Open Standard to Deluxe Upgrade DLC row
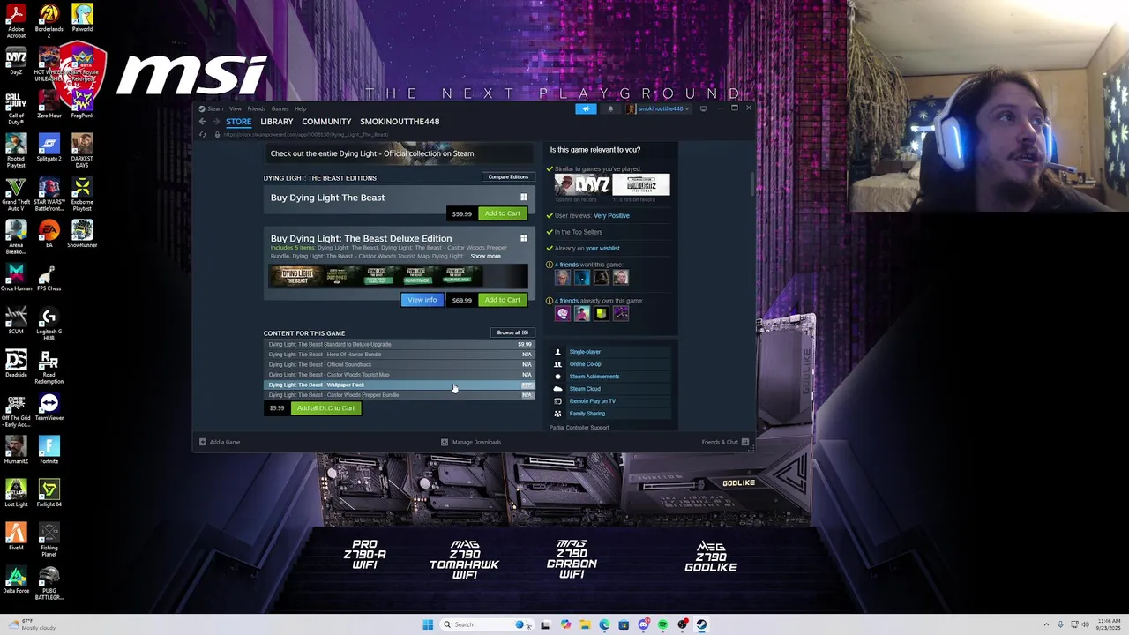 coord(399,344)
